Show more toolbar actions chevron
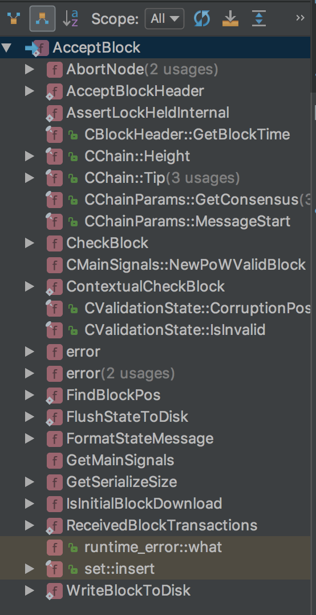 (x=301, y=18)
